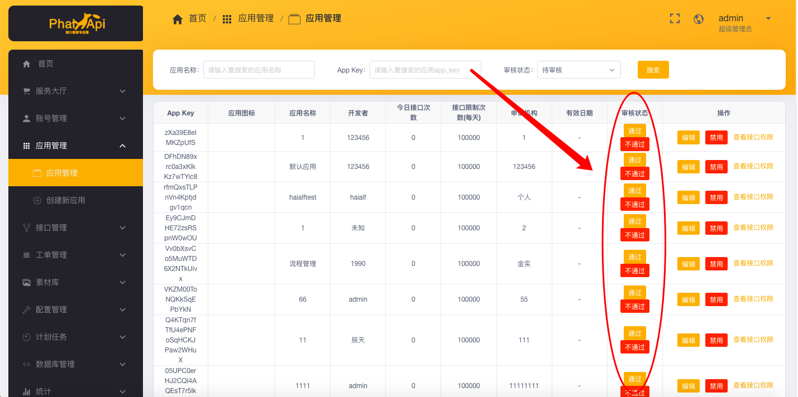This screenshot has height=397, width=798.
Task: Expand the 配置管理 menu chevron
Action: (x=123, y=309)
